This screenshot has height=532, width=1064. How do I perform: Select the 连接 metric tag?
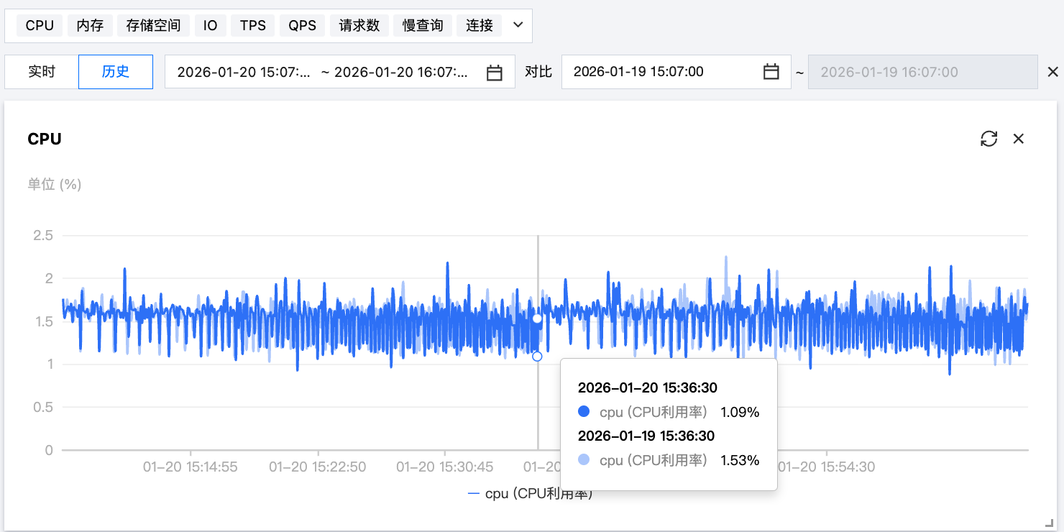[x=480, y=26]
